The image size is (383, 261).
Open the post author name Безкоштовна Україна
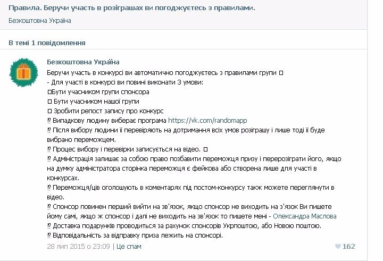pyautogui.click(x=83, y=62)
